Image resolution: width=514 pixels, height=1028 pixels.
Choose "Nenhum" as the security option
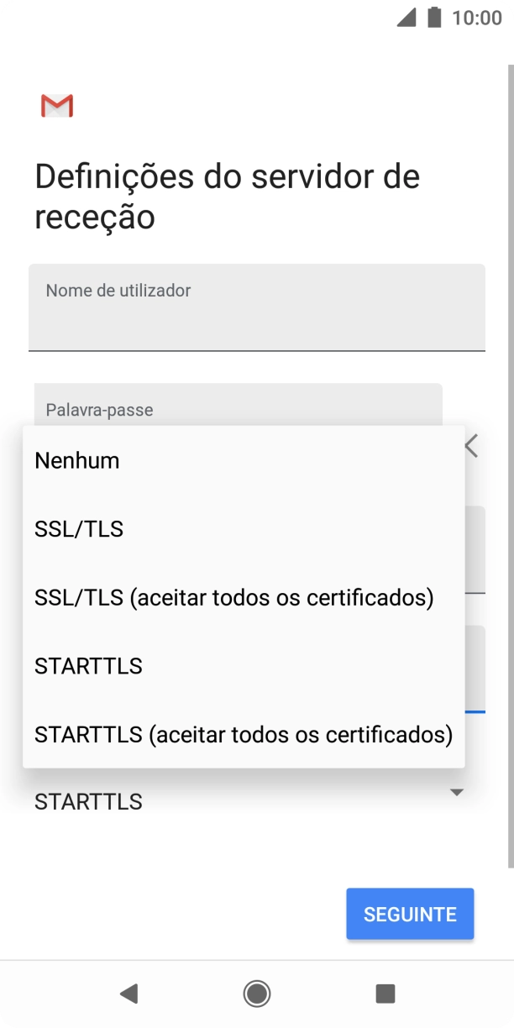76,460
